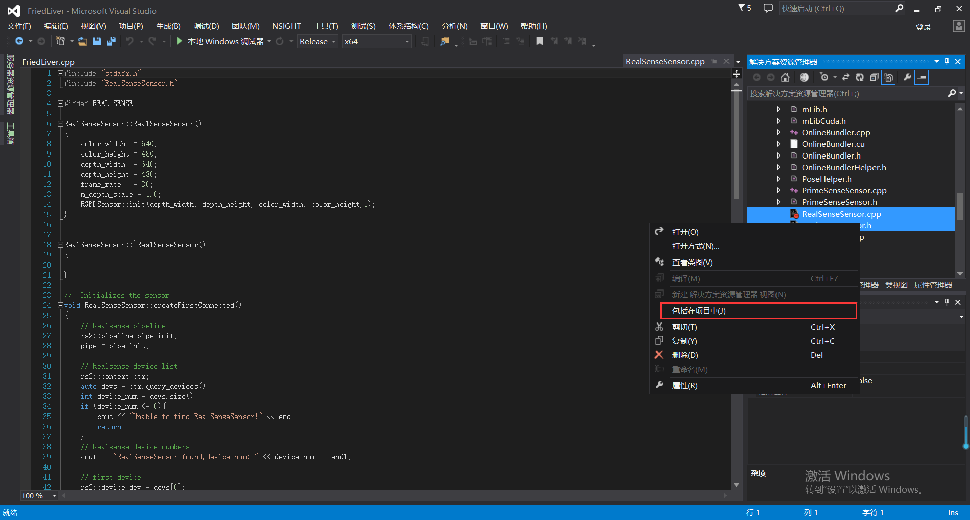The image size is (970, 520).
Task: Click the account avatar icon
Action: 959,26
